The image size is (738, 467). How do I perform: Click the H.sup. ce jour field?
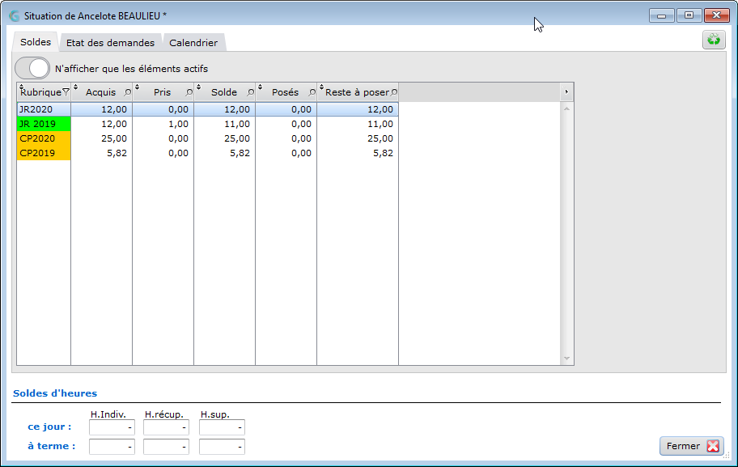coord(223,427)
